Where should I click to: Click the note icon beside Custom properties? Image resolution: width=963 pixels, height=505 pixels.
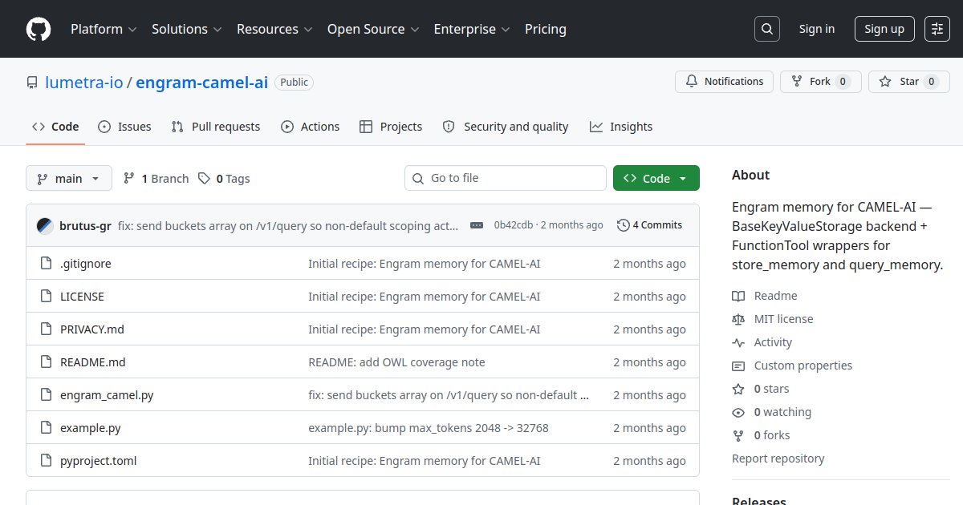(x=738, y=366)
